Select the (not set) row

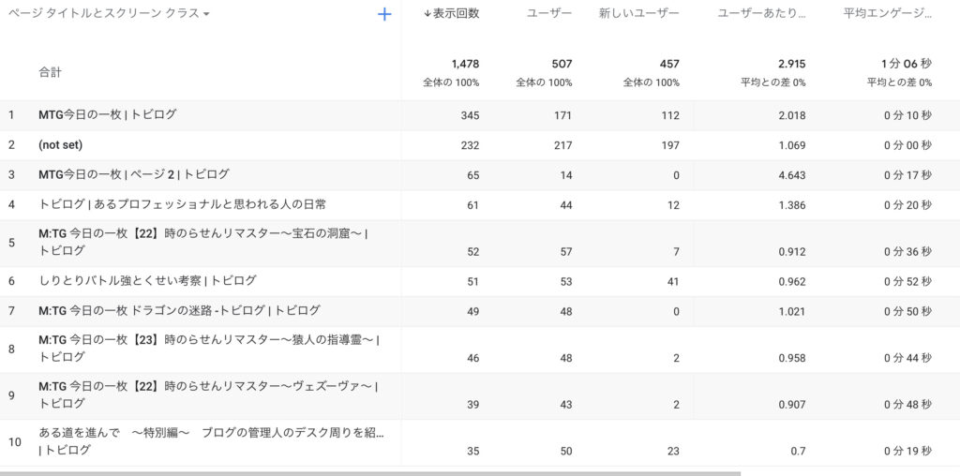click(x=61, y=145)
